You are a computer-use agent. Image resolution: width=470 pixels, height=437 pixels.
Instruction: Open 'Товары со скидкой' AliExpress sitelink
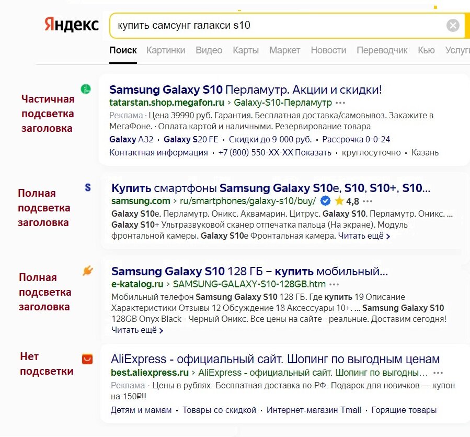[x=219, y=410]
